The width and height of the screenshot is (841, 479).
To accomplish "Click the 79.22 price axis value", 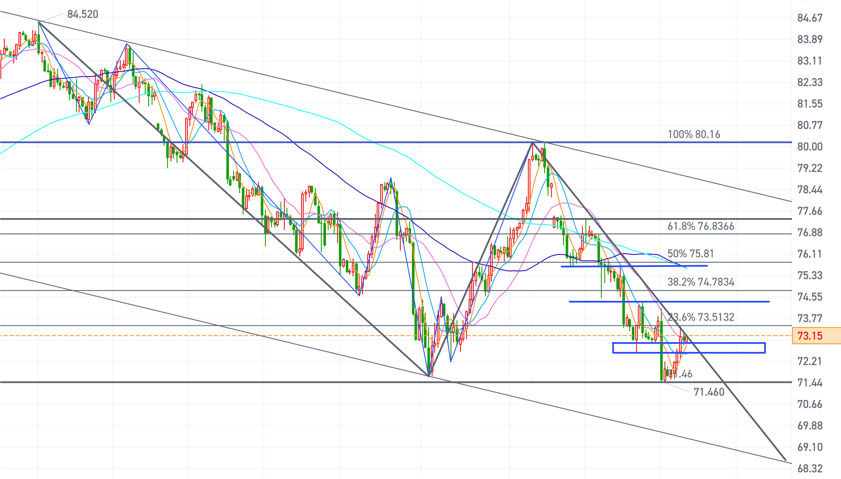I will coord(810,168).
